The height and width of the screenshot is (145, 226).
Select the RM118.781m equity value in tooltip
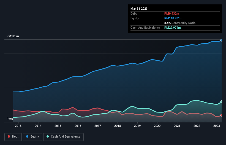(x=173, y=18)
